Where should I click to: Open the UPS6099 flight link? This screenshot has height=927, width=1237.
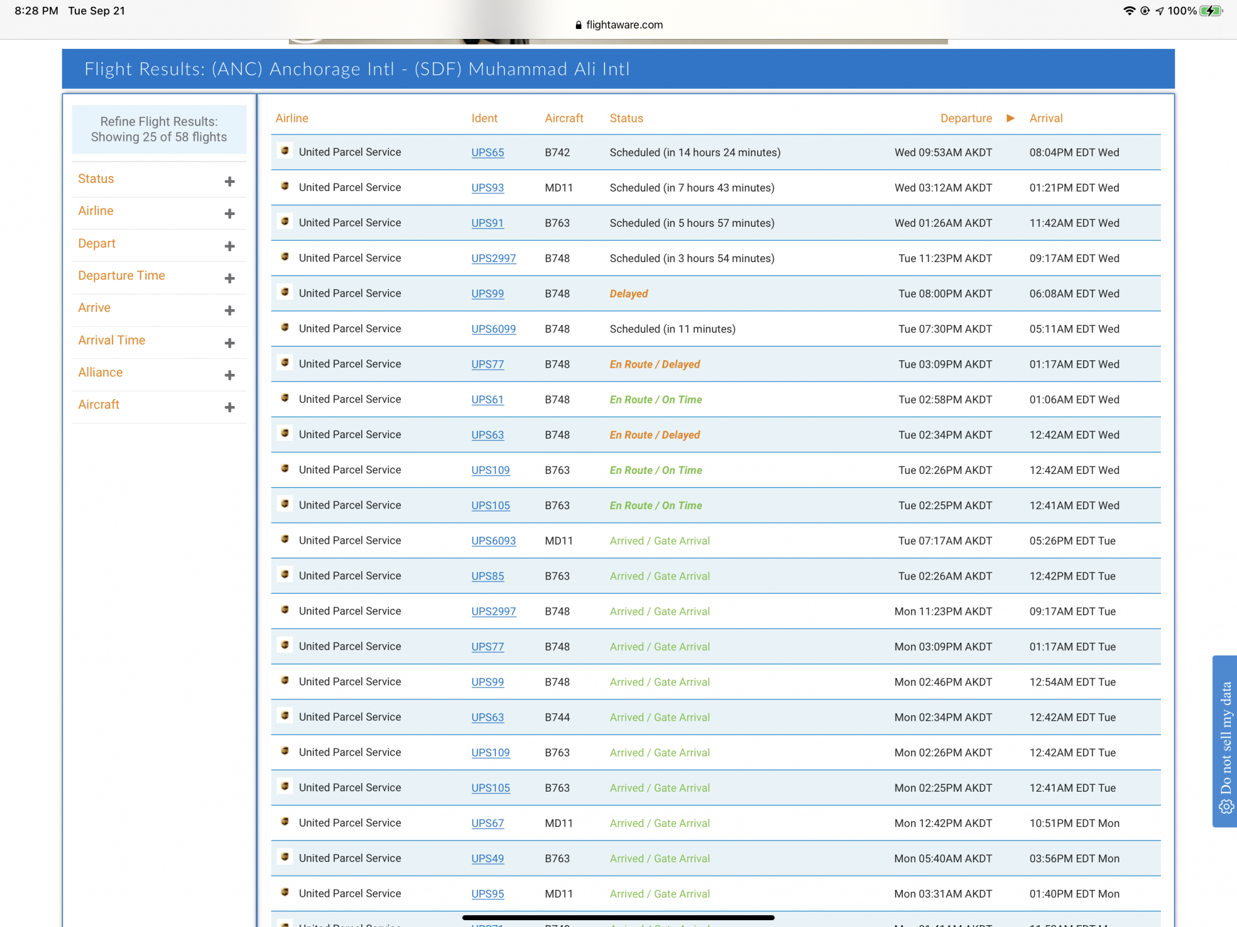coord(493,329)
